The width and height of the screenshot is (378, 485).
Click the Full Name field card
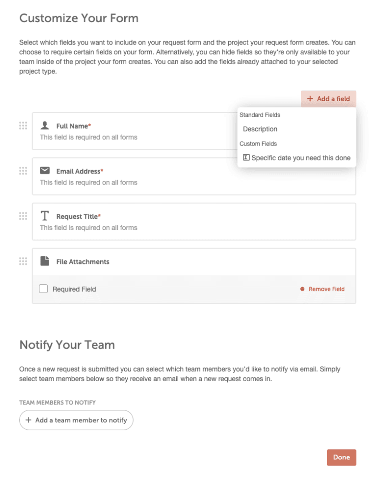click(133, 131)
